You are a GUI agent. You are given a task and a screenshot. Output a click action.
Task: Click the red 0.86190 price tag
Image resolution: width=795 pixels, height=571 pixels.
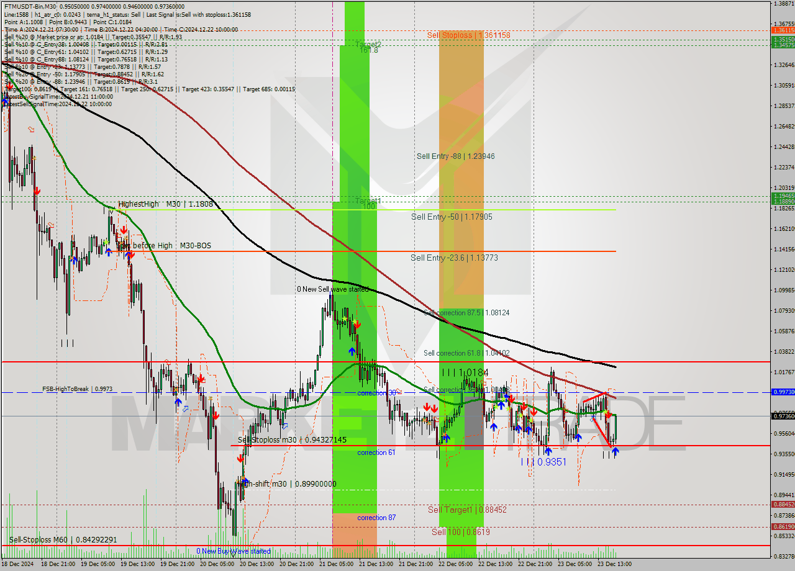782,527
